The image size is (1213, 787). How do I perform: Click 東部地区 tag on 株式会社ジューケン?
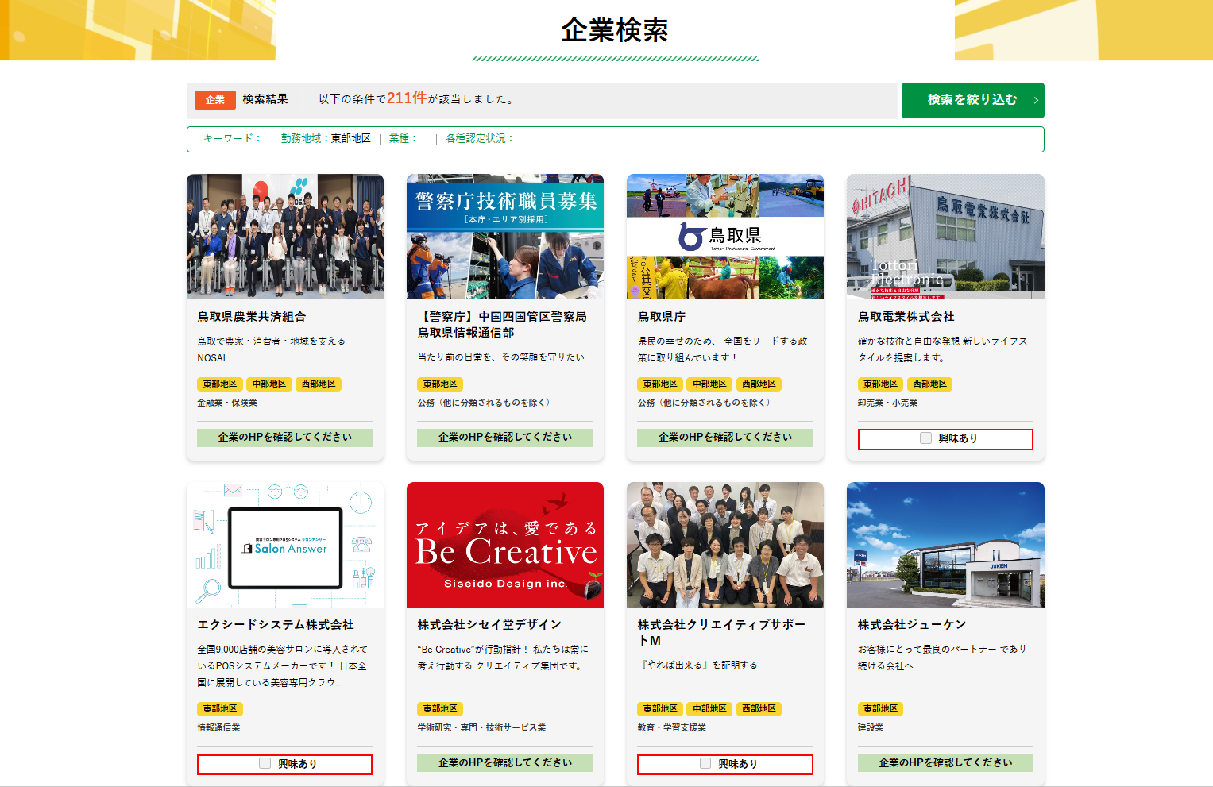tap(880, 709)
